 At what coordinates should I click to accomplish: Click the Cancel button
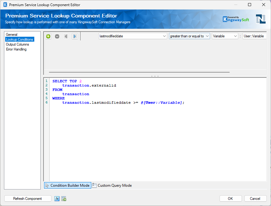[x=255, y=199]
